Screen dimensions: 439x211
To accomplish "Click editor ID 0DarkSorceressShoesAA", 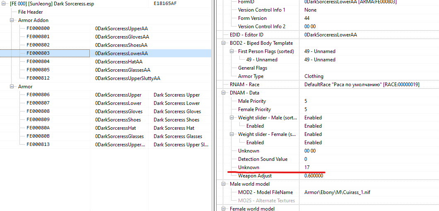I will point(121,45).
